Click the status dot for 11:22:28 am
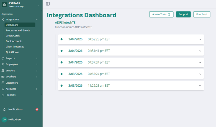 [61, 86]
